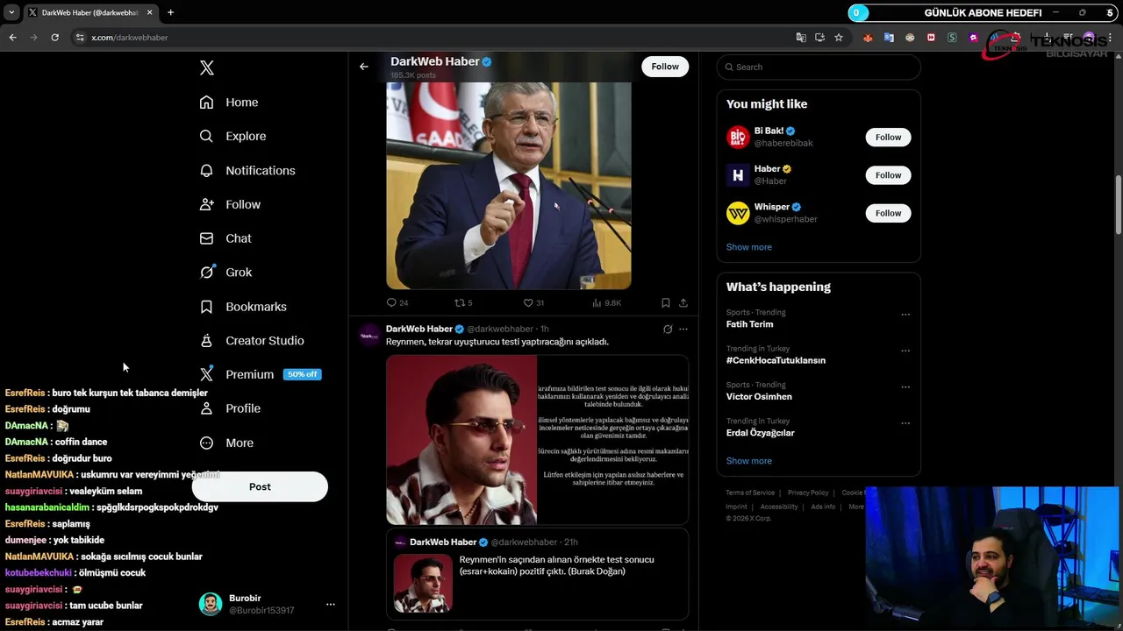
Task: Reload the page in browser
Action: click(54, 38)
